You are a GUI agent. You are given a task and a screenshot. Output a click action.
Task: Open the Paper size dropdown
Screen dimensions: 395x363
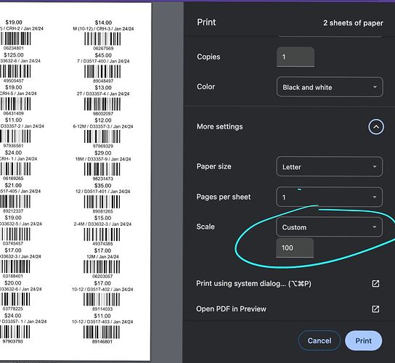(x=330, y=167)
